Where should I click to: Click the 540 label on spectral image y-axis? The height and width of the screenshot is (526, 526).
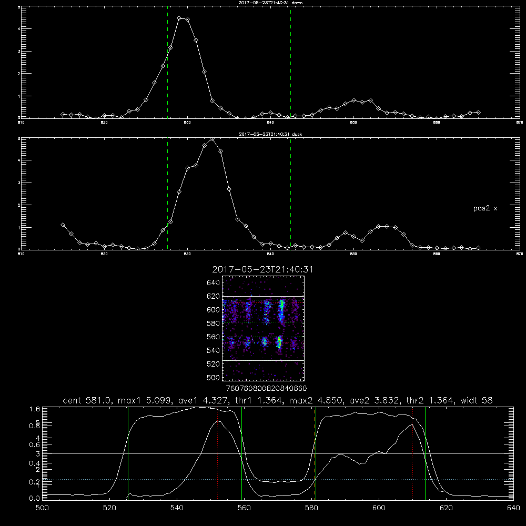pyautogui.click(x=213, y=350)
